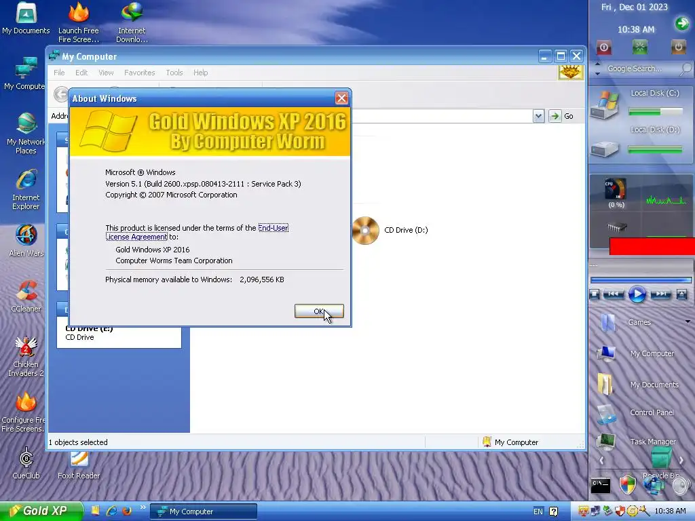Open Task Manager shortcut in sidebar
695x521 pixels.
point(637,441)
